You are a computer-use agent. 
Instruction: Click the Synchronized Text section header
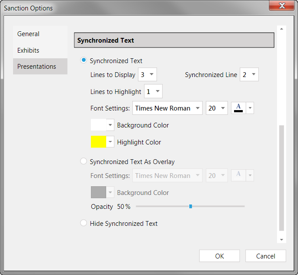(174, 40)
